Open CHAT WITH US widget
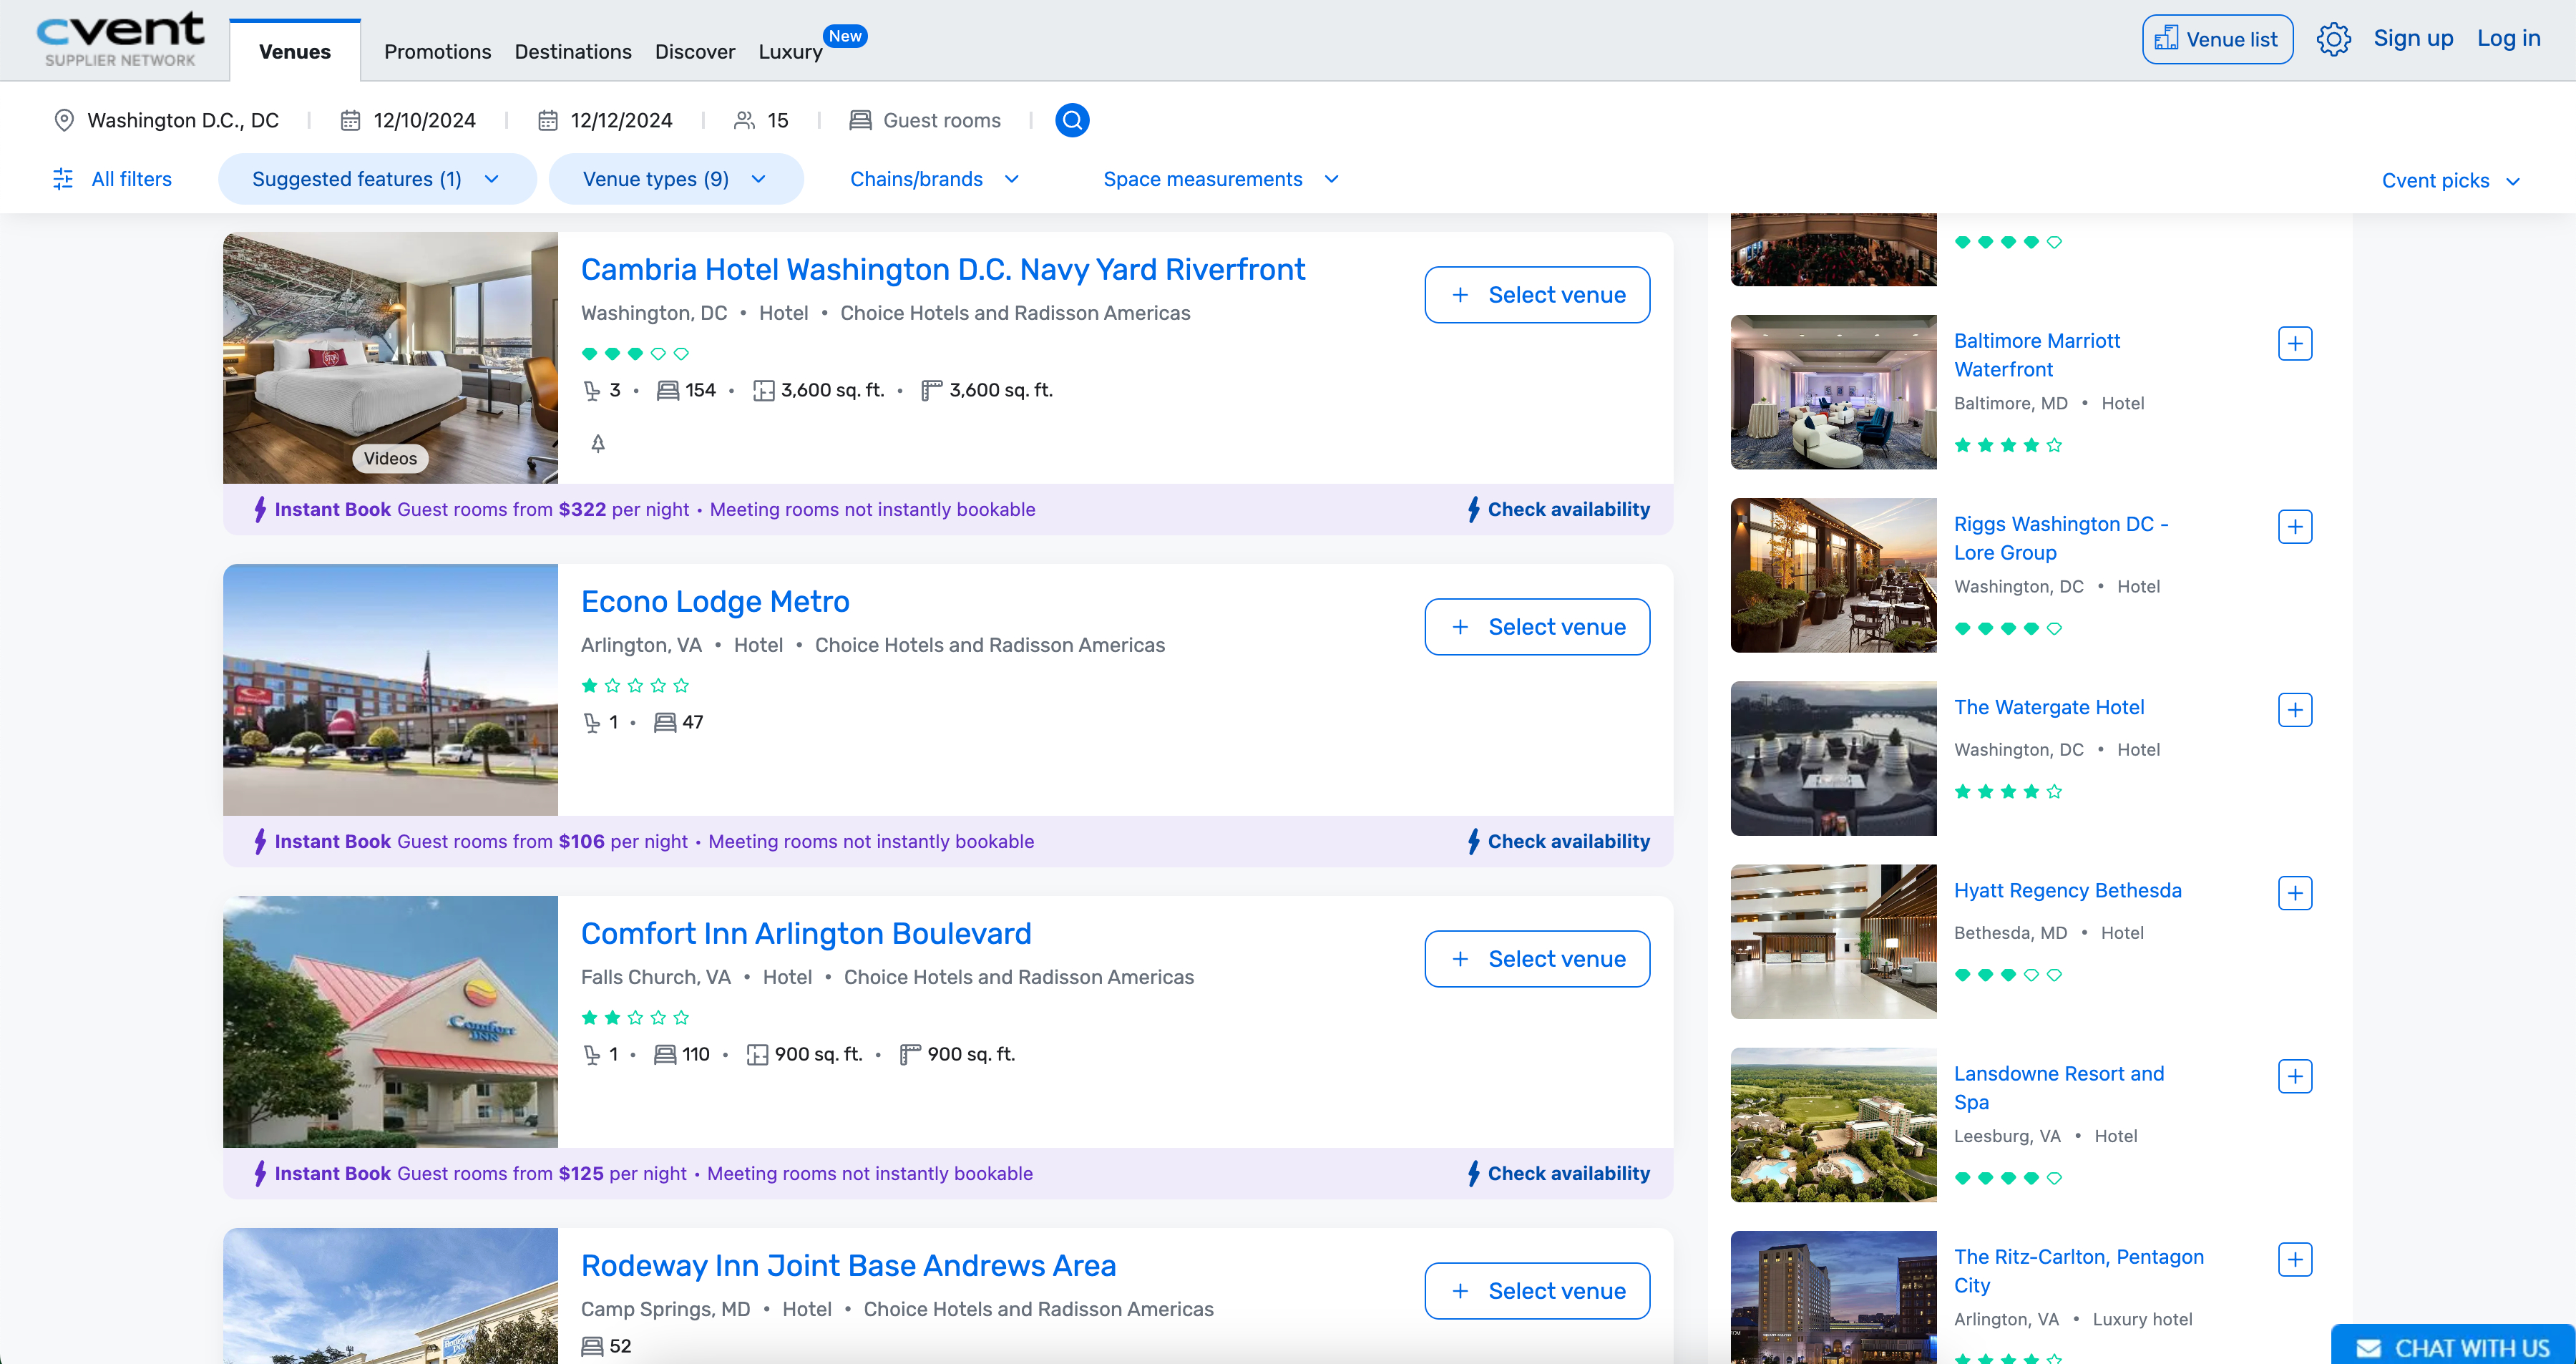Viewport: 2576px width, 1364px height. tap(2453, 1346)
